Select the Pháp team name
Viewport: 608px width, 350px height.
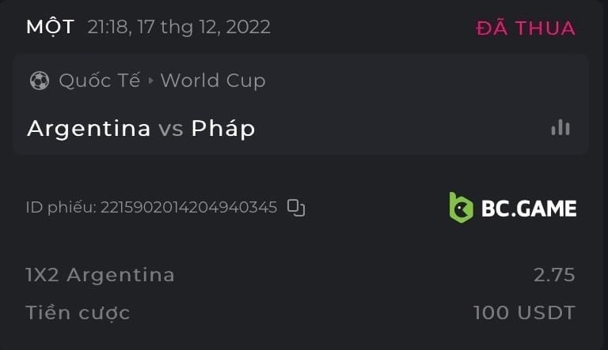click(223, 128)
